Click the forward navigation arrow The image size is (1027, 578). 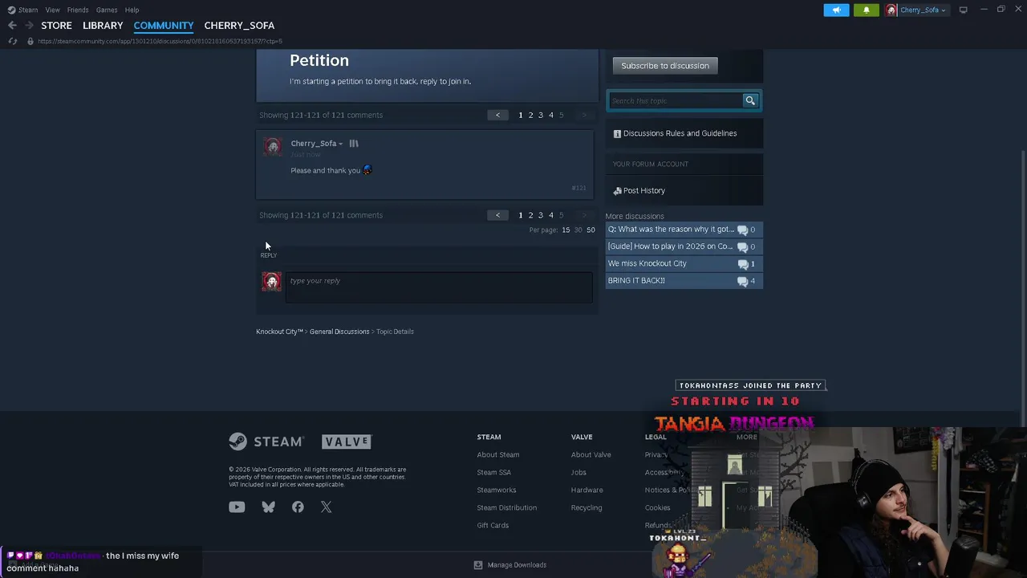coord(29,26)
